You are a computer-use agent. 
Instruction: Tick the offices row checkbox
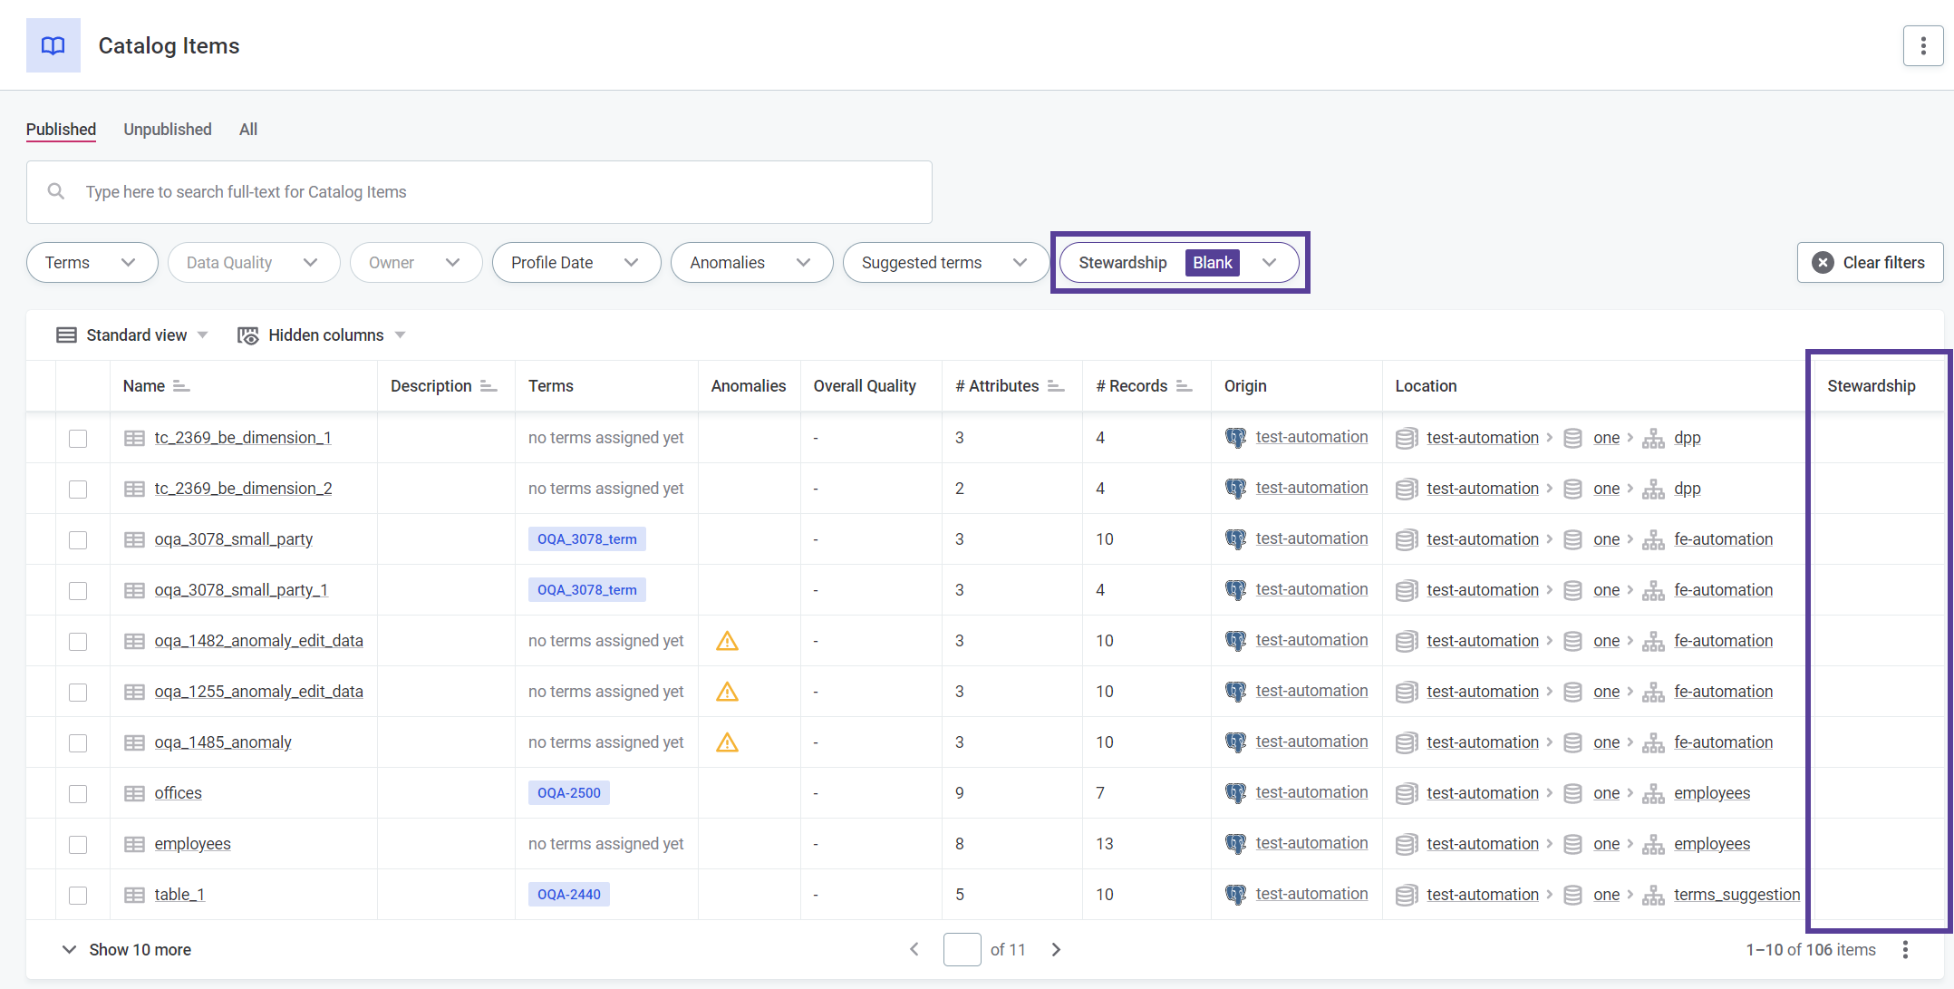click(78, 793)
